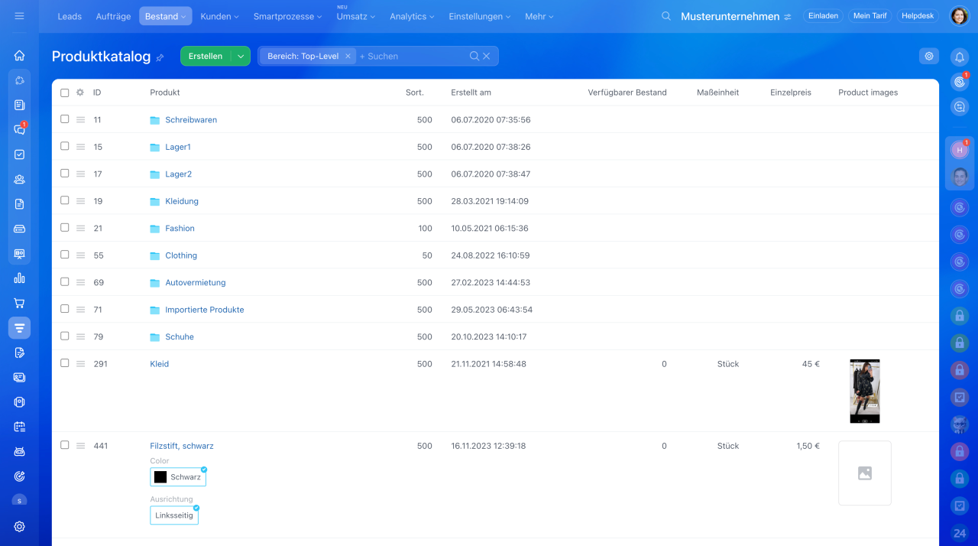978x546 pixels.
Task: Sort by the Produkt column header
Action: pos(165,93)
